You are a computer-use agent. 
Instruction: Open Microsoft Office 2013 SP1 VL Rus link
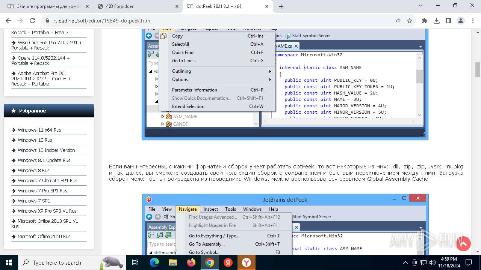coord(44,224)
